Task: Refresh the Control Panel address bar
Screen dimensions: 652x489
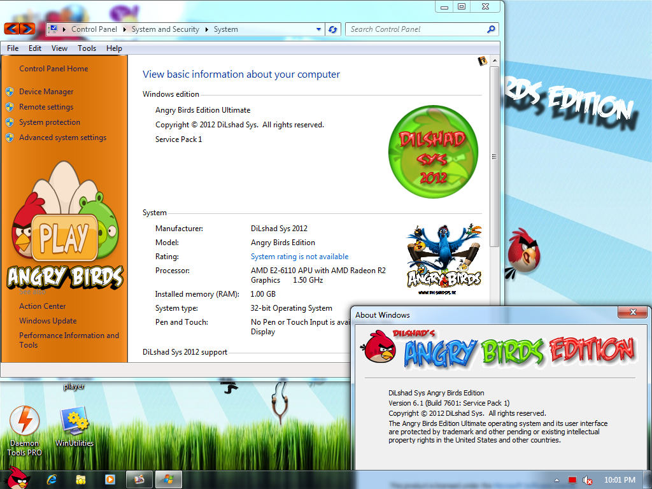Action: pyautogui.click(x=332, y=29)
